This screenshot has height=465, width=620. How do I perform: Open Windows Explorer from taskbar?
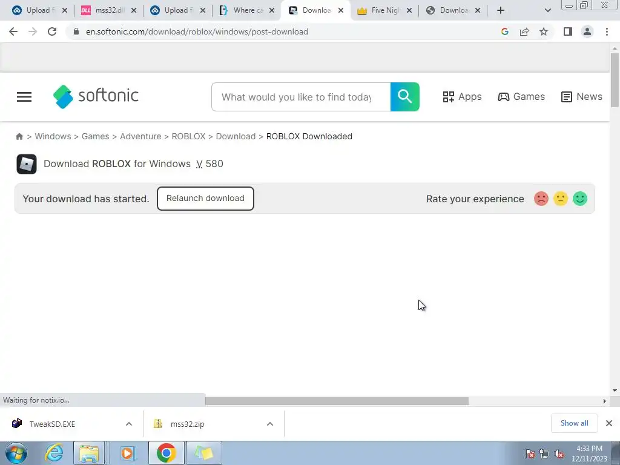pyautogui.click(x=90, y=453)
